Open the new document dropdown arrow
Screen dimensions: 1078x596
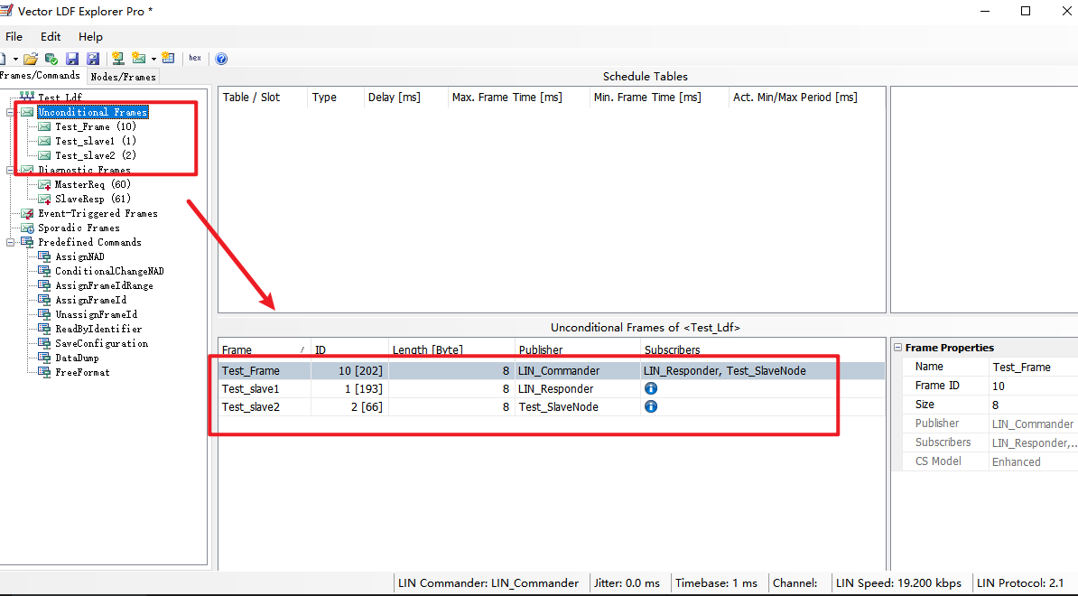click(15, 59)
